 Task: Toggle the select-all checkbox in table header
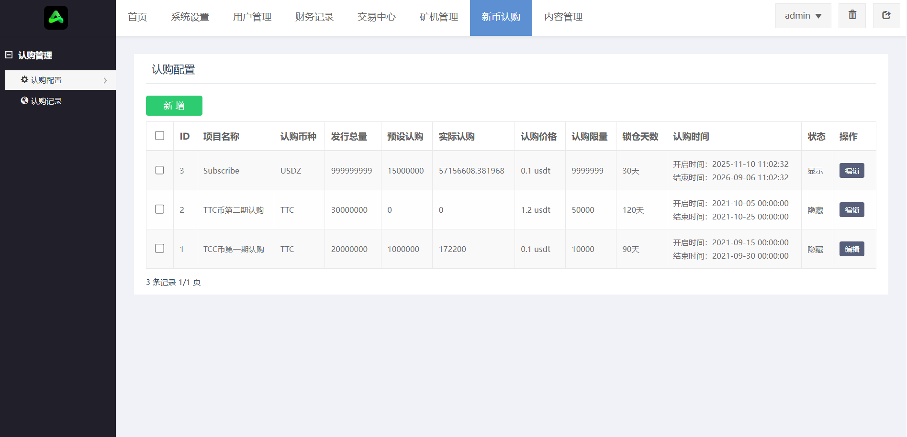tap(159, 136)
